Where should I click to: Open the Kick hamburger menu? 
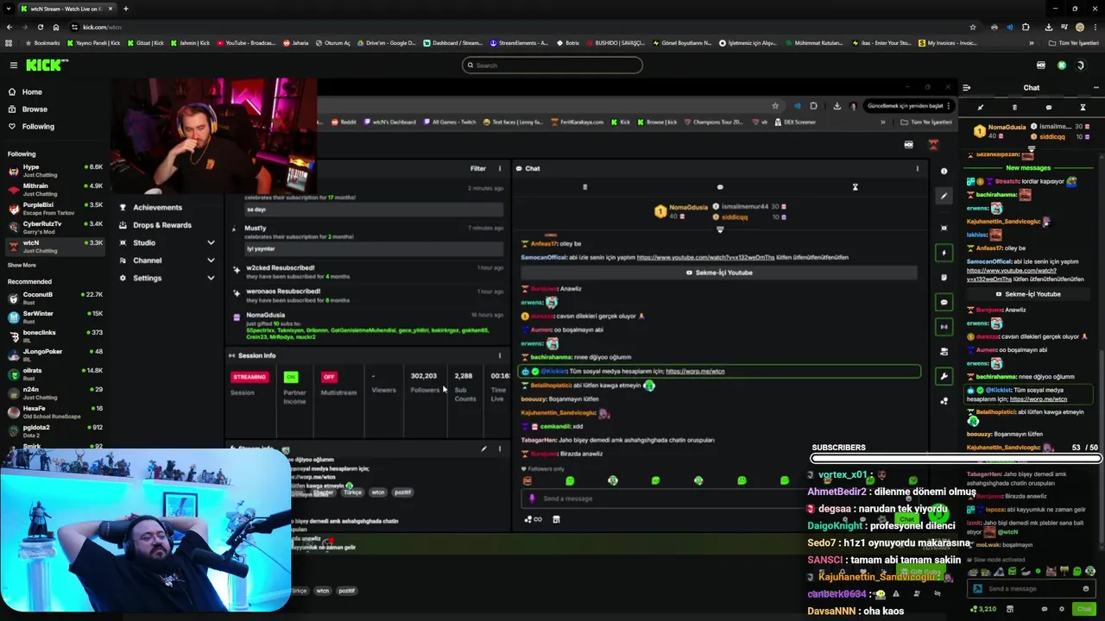click(13, 66)
